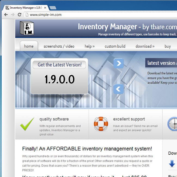
Task: Close the Inventory Manager browser tab
Action: [45, 8]
